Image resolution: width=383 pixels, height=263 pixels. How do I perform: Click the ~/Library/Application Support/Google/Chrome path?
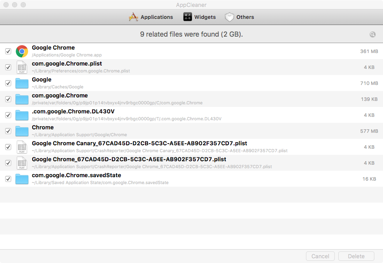click(x=79, y=135)
